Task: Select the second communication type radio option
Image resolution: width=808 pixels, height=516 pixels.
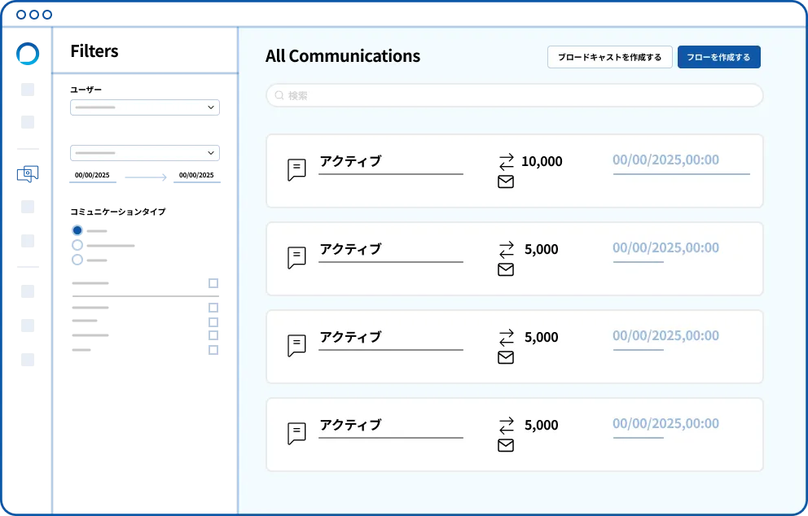Action: (x=77, y=245)
